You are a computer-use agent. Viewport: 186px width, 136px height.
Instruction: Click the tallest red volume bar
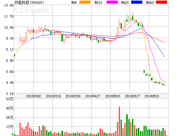point(119,121)
